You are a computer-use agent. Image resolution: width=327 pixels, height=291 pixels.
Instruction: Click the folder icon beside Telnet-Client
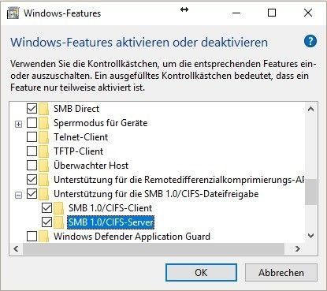(x=44, y=137)
